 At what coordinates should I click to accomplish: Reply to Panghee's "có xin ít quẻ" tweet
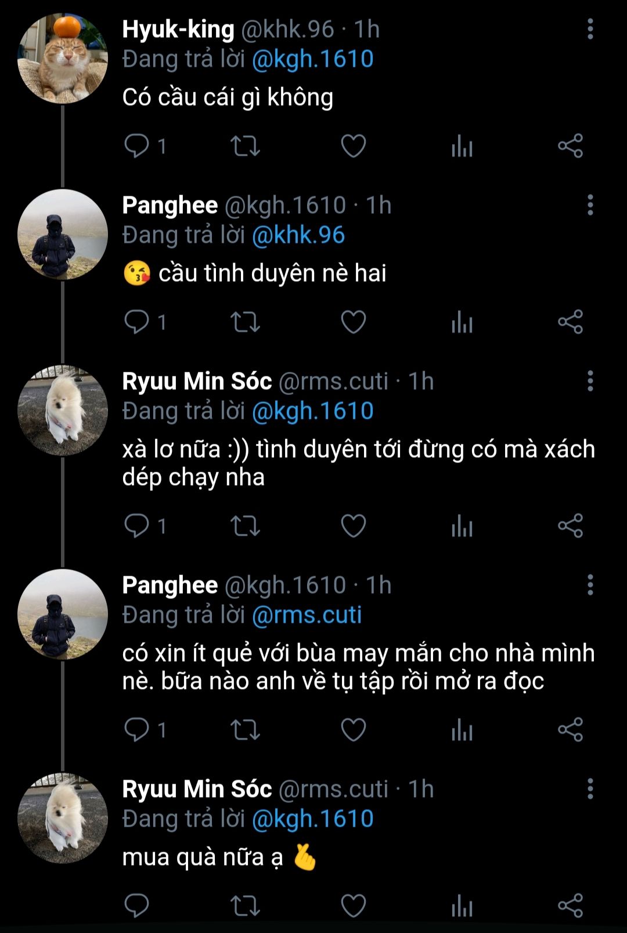[x=137, y=730]
